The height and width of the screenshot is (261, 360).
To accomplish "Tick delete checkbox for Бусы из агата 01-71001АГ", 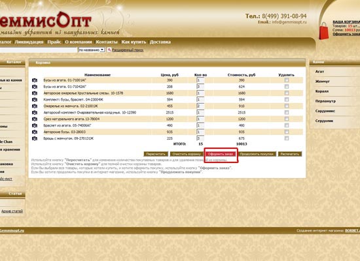I will point(286,80).
